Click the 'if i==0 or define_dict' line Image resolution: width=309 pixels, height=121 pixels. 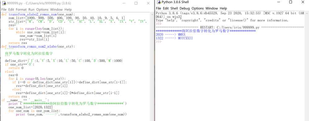click(x=69, y=82)
